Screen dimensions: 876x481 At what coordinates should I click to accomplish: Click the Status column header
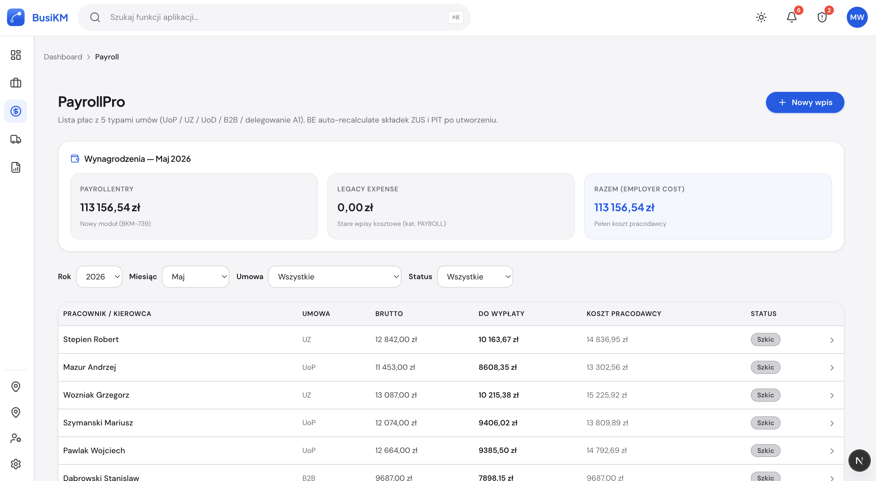point(763,314)
